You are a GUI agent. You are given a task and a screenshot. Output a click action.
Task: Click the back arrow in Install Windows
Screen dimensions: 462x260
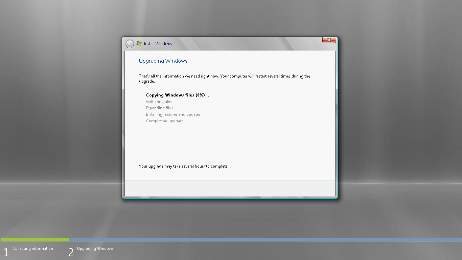tap(130, 44)
